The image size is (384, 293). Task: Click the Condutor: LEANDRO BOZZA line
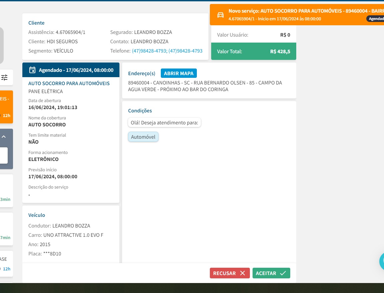[x=59, y=225]
